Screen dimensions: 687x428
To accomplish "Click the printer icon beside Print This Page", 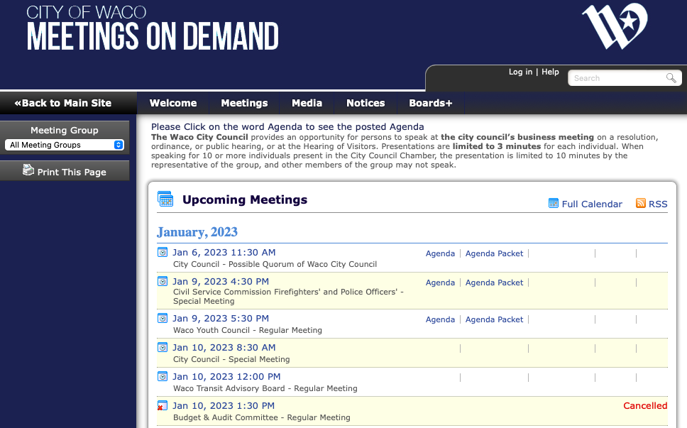I will point(28,170).
